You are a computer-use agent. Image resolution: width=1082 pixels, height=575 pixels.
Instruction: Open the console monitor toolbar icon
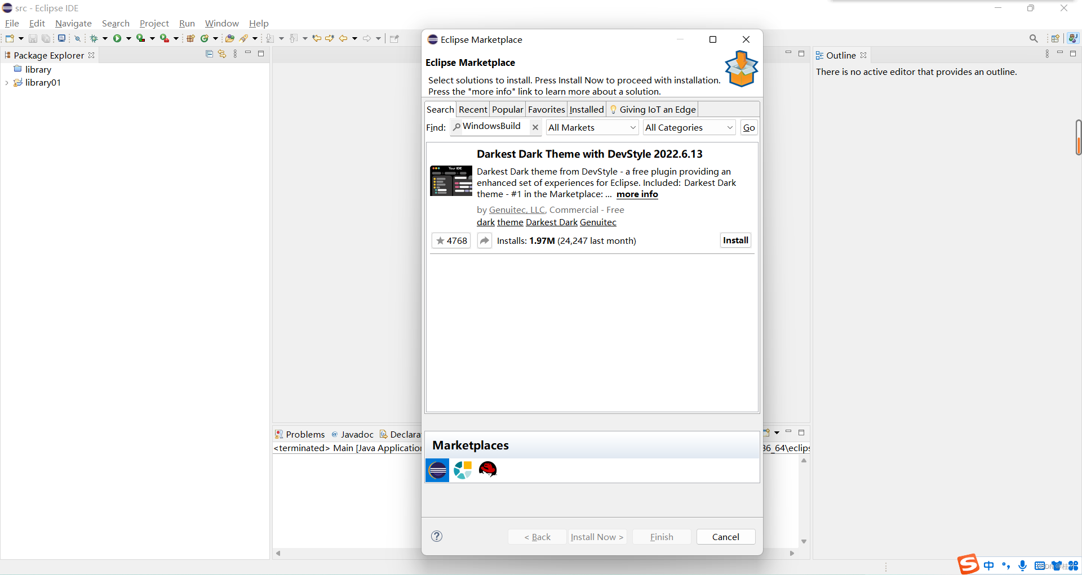(x=61, y=38)
